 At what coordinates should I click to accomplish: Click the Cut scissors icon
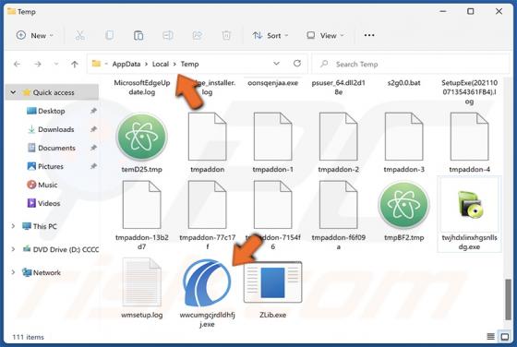coord(80,35)
